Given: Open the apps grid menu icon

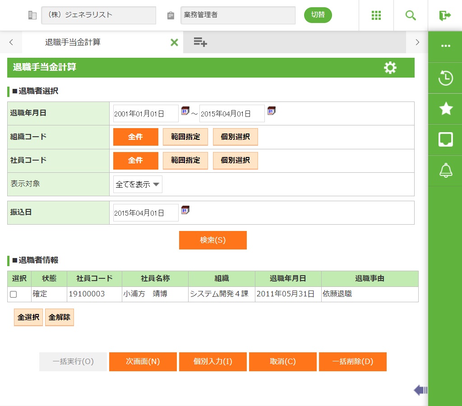Looking at the screenshot, I should tap(376, 15).
